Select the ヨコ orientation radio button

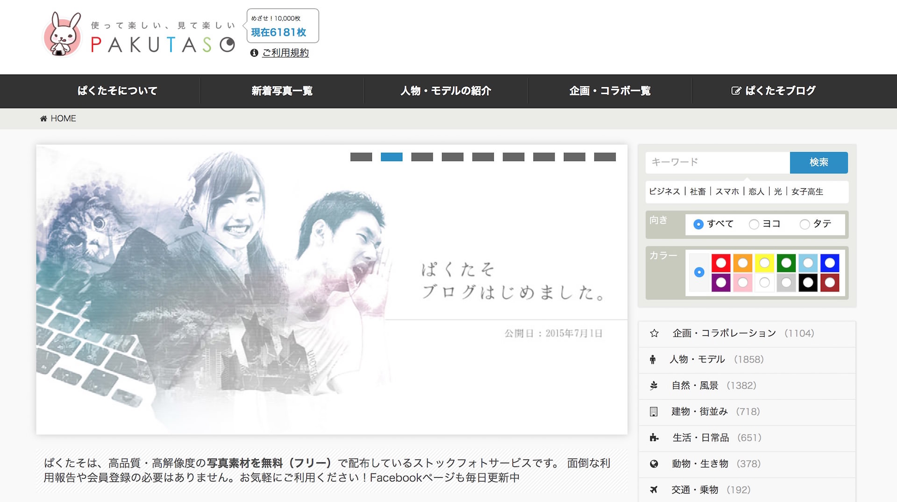(754, 225)
